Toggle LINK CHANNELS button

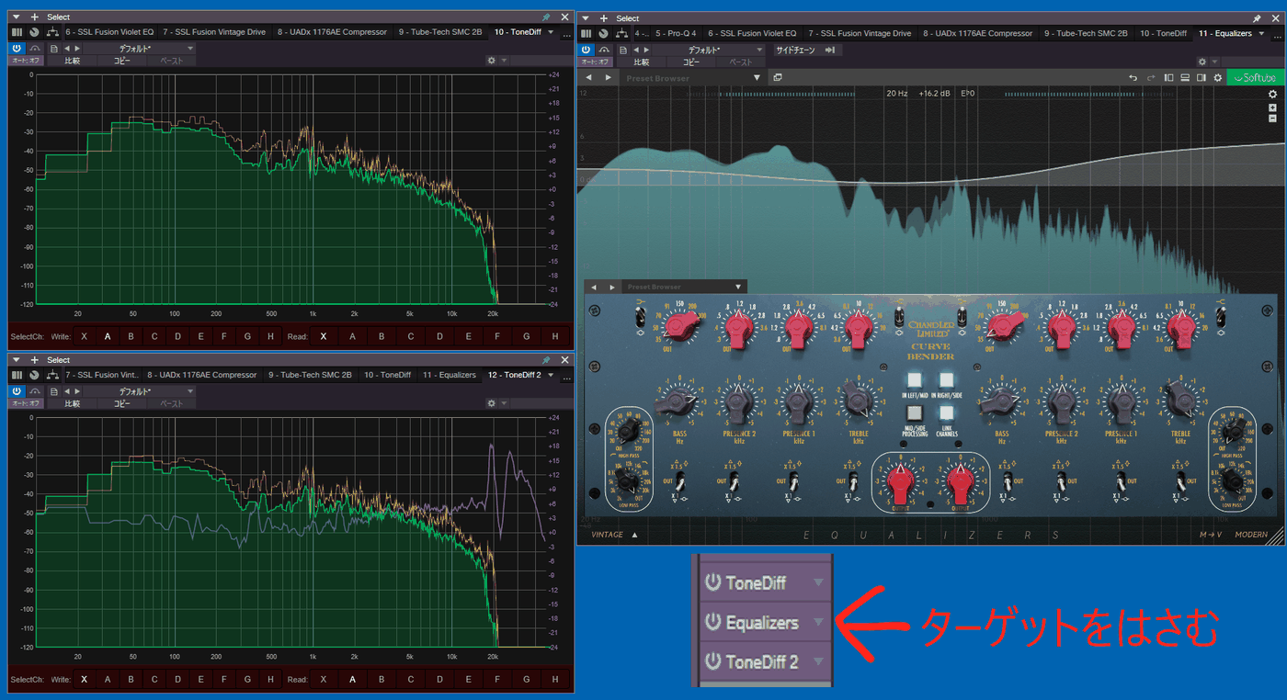947,413
